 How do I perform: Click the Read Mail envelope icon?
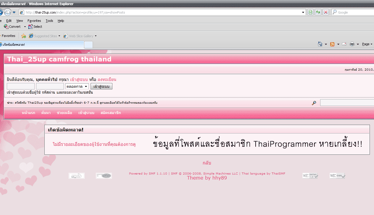tap(344, 44)
